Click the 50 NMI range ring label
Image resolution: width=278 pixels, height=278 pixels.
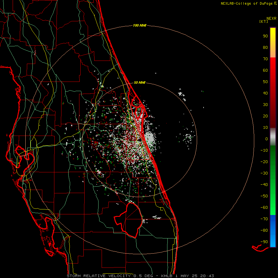(140, 82)
